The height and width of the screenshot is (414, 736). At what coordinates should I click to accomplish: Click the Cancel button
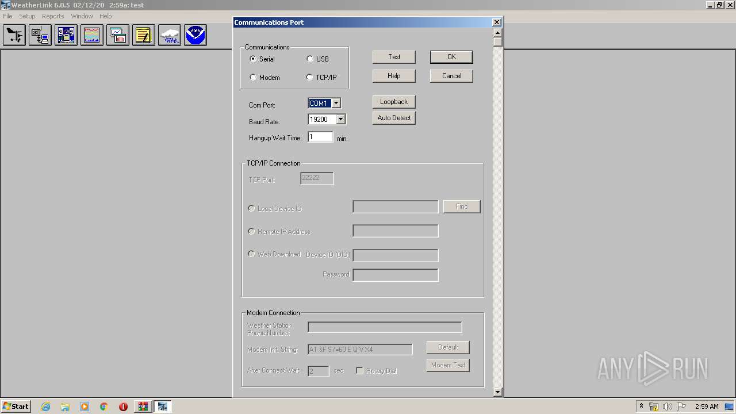pos(451,76)
